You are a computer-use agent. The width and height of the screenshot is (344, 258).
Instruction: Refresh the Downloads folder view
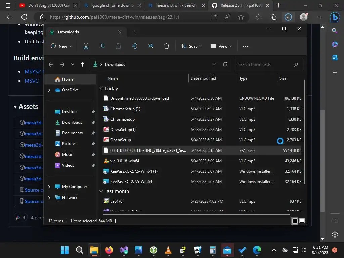coord(225,64)
